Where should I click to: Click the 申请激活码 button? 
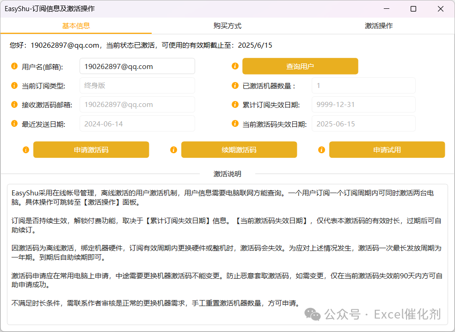pos(91,150)
